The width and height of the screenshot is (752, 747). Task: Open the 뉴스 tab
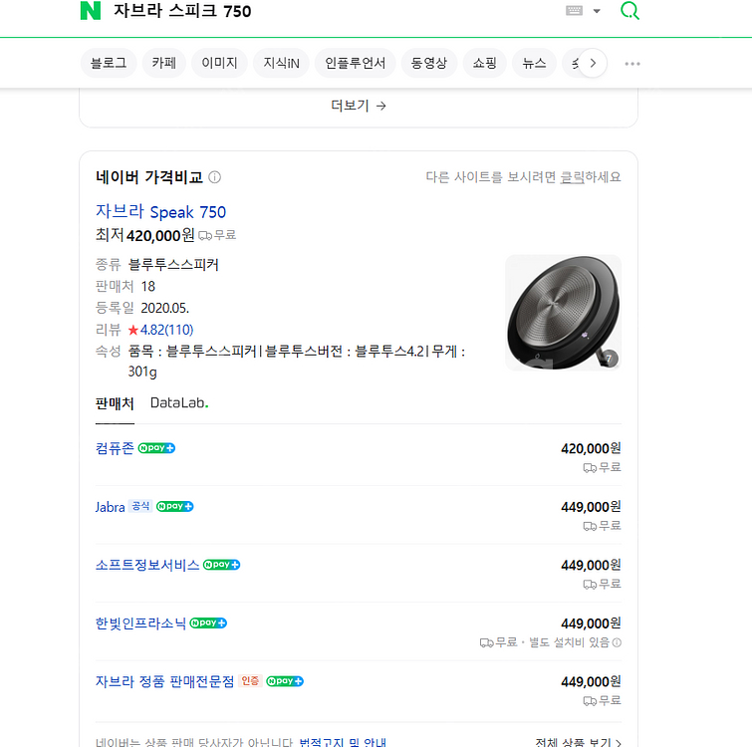click(x=534, y=63)
